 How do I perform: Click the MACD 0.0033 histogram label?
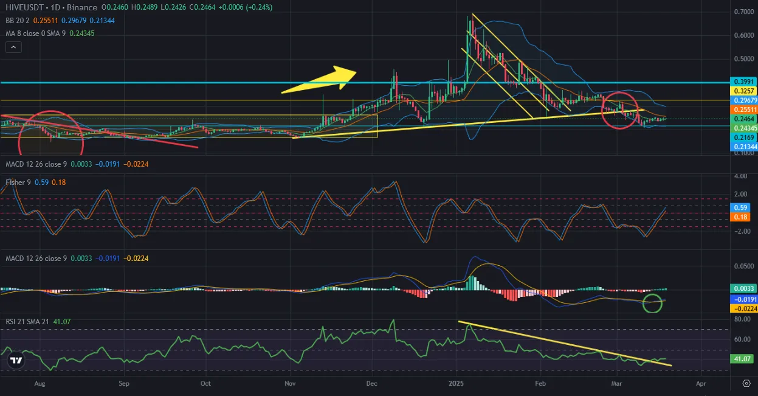click(x=743, y=288)
